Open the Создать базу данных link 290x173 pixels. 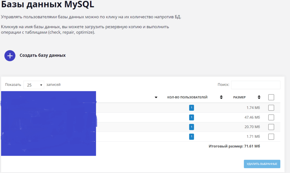pyautogui.click(x=42, y=55)
